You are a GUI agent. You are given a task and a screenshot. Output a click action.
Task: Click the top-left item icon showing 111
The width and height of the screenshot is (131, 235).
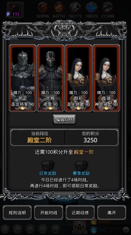15,10
